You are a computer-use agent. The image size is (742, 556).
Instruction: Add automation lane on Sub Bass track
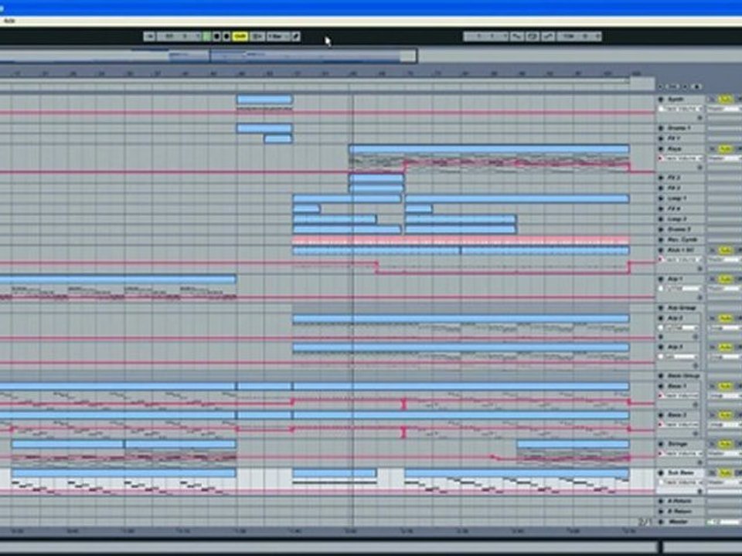pos(700,491)
